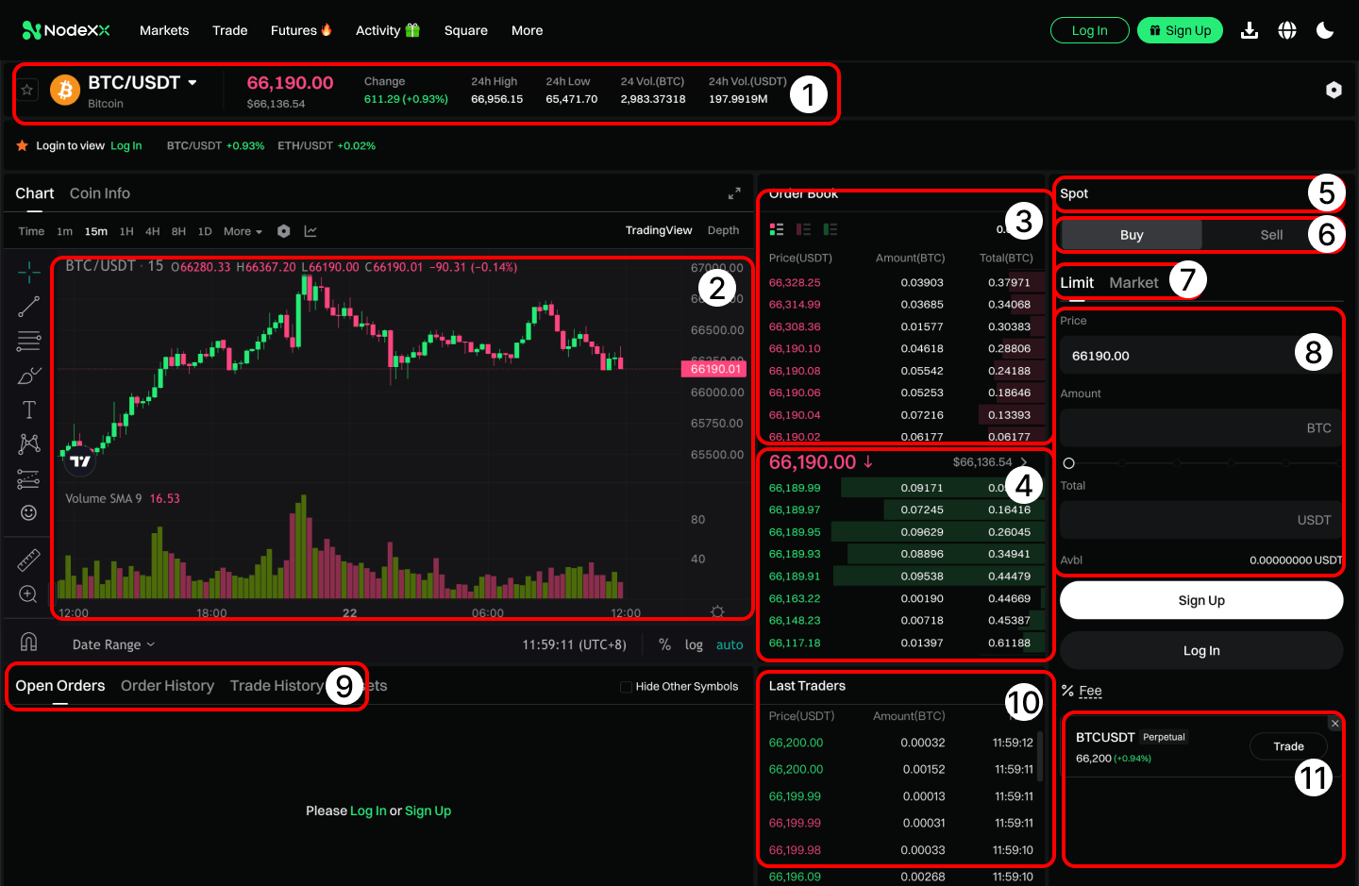This screenshot has width=1359, height=886.
Task: Click the green Sign Up button in header
Action: click(x=1181, y=30)
